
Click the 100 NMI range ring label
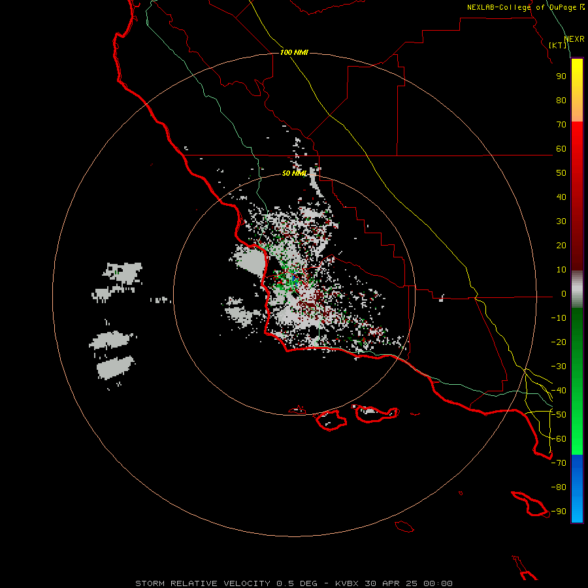click(x=294, y=52)
